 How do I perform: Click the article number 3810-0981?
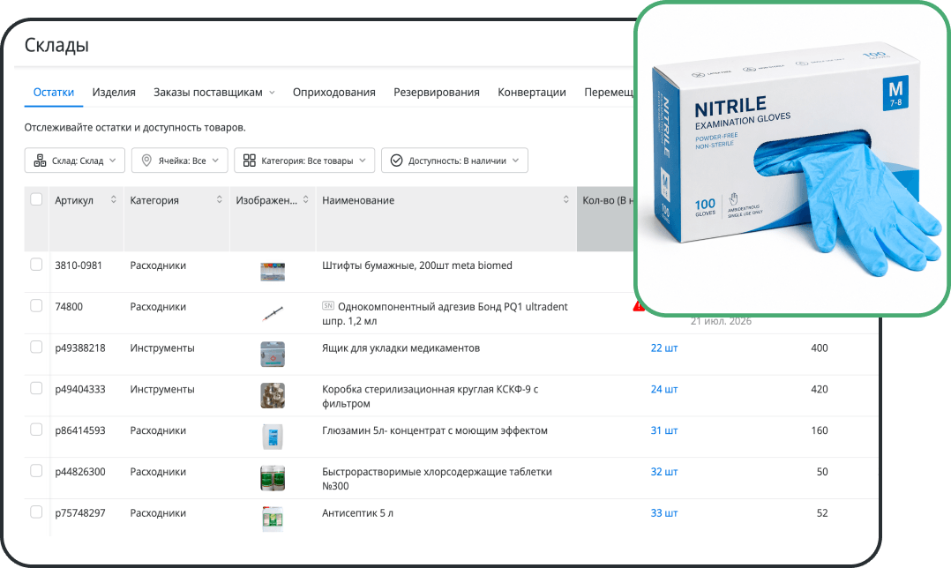point(79,265)
